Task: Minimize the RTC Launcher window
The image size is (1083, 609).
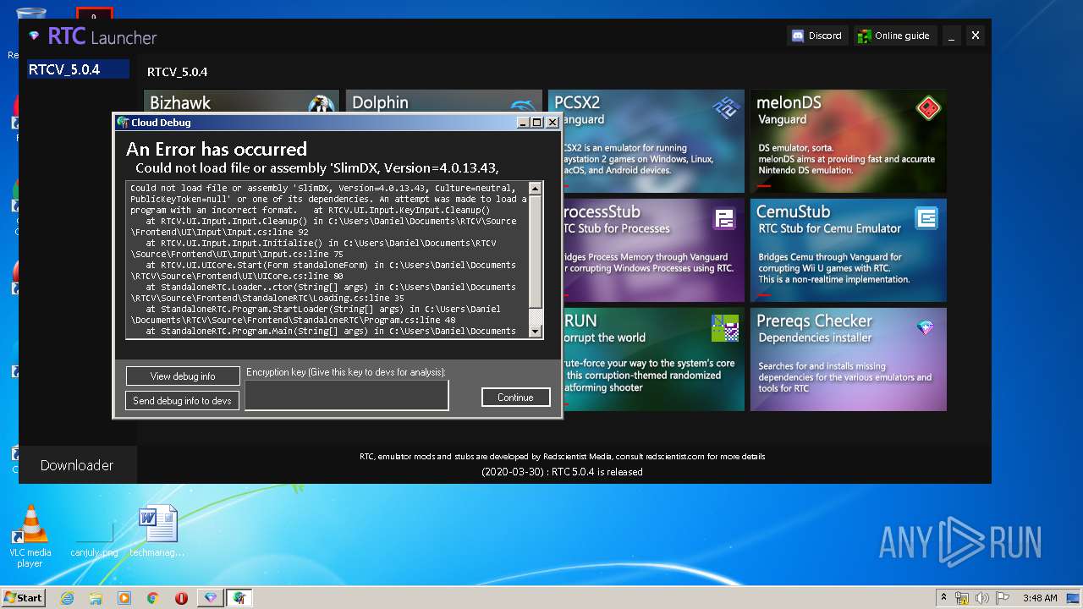Action: pyautogui.click(x=952, y=36)
